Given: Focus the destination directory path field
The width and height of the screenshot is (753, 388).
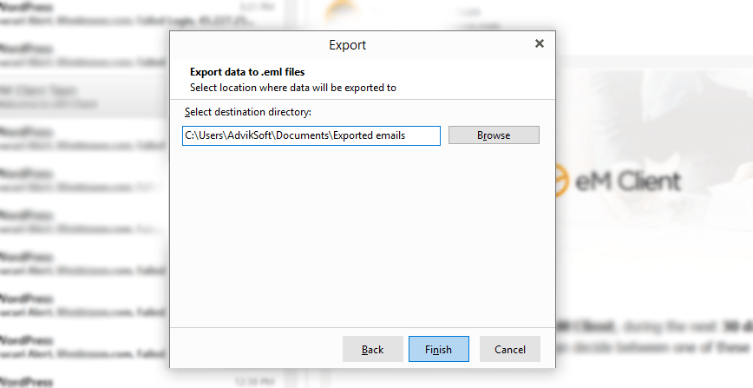Looking at the screenshot, I should 311,135.
